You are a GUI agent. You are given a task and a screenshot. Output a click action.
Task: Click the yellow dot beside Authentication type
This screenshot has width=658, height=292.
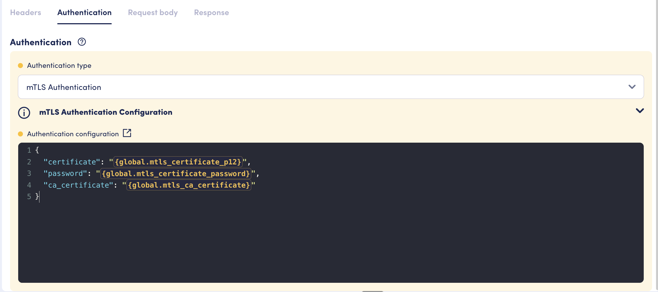tap(20, 66)
